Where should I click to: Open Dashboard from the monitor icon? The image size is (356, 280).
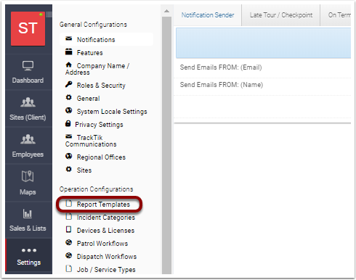(28, 65)
